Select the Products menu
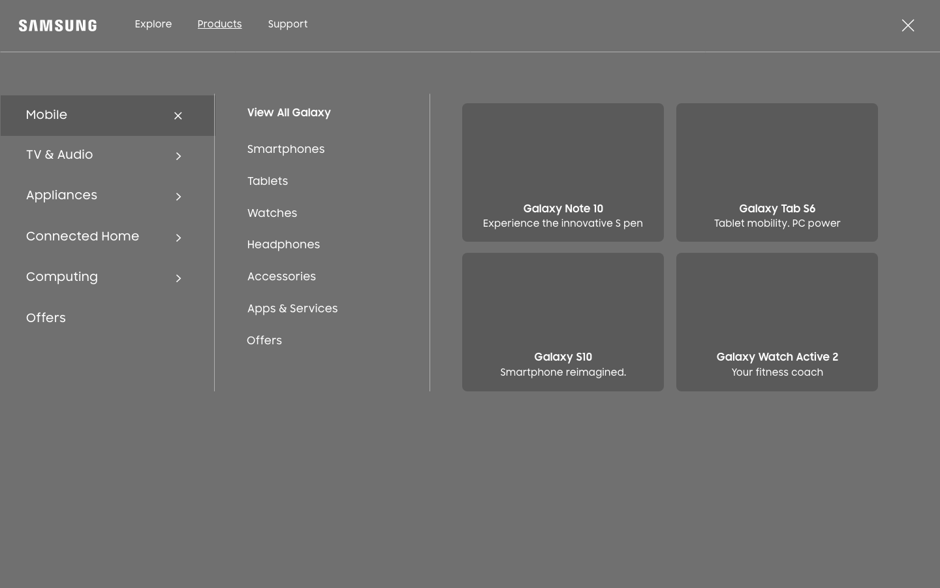This screenshot has height=588, width=940. [219, 24]
